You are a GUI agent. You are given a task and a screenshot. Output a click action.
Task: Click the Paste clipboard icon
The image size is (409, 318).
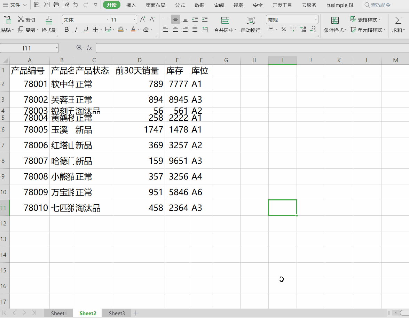(x=7, y=20)
